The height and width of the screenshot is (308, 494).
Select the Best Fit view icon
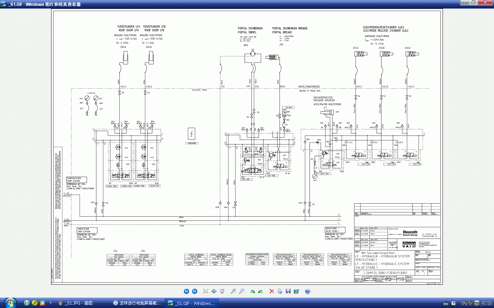pyautogui.click(x=205, y=291)
